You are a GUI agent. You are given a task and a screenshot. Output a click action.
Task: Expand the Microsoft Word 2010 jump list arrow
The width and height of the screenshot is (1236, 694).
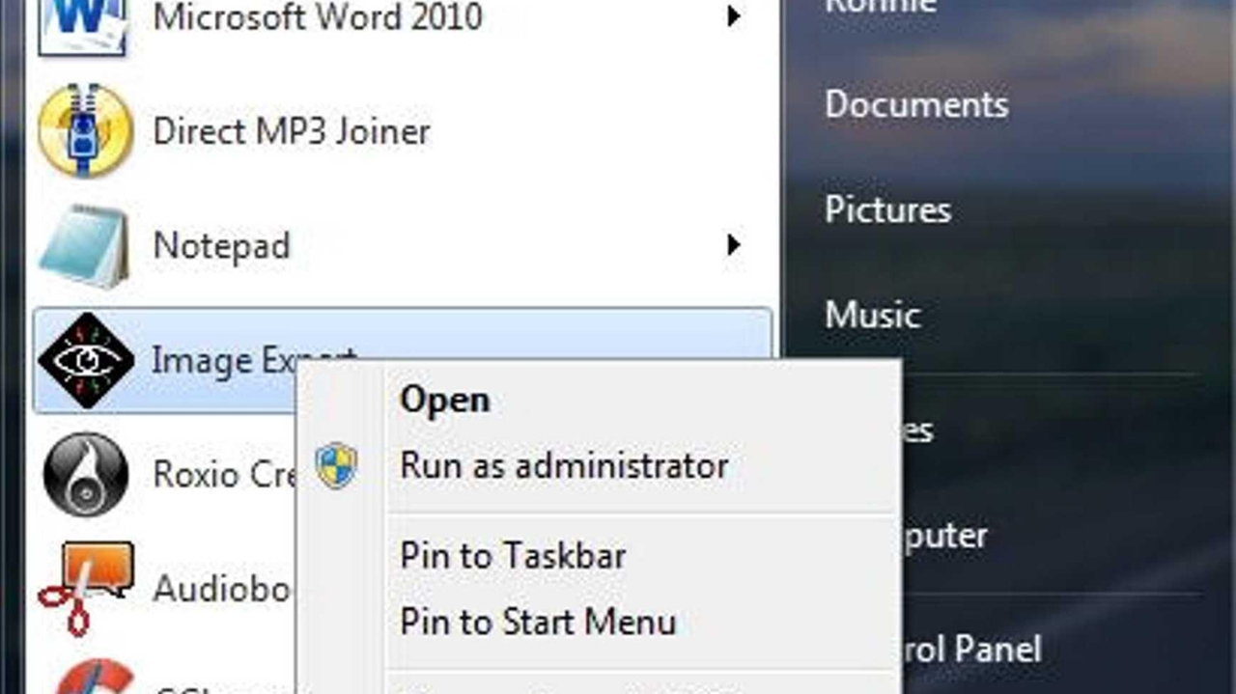click(x=734, y=16)
